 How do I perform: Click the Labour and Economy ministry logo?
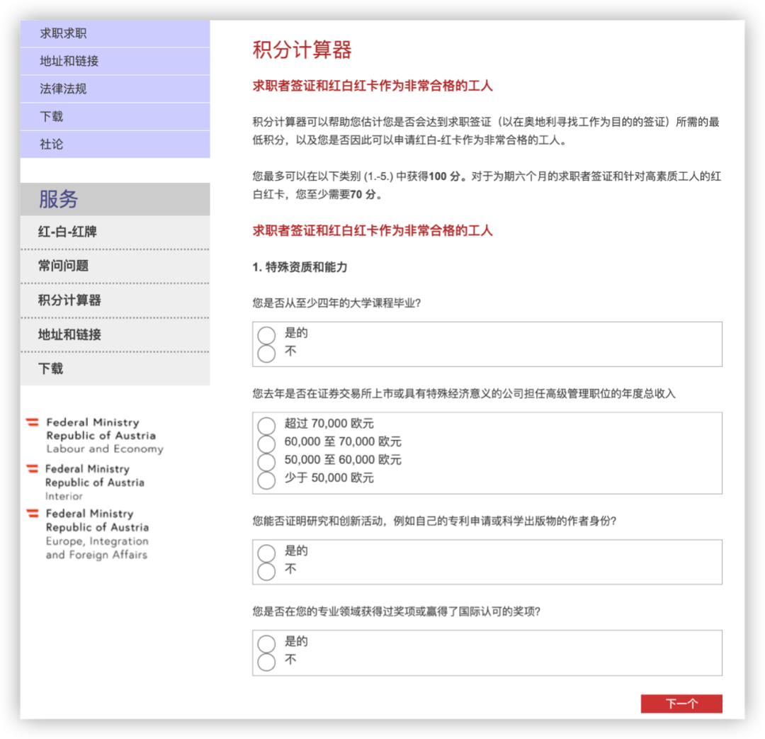(x=95, y=436)
